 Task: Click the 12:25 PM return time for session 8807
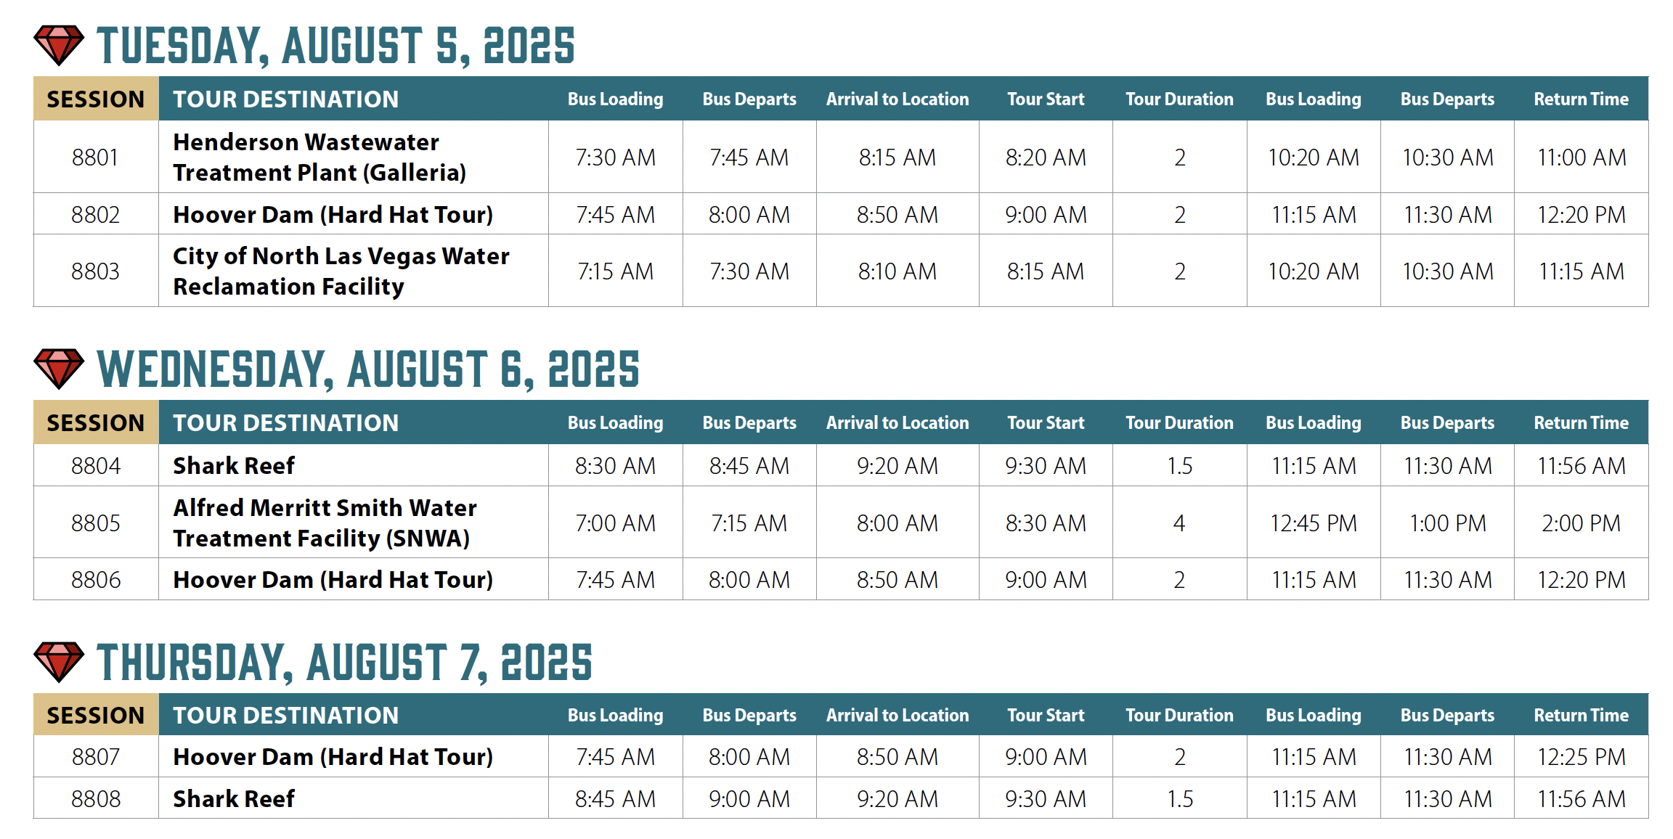tap(1581, 756)
